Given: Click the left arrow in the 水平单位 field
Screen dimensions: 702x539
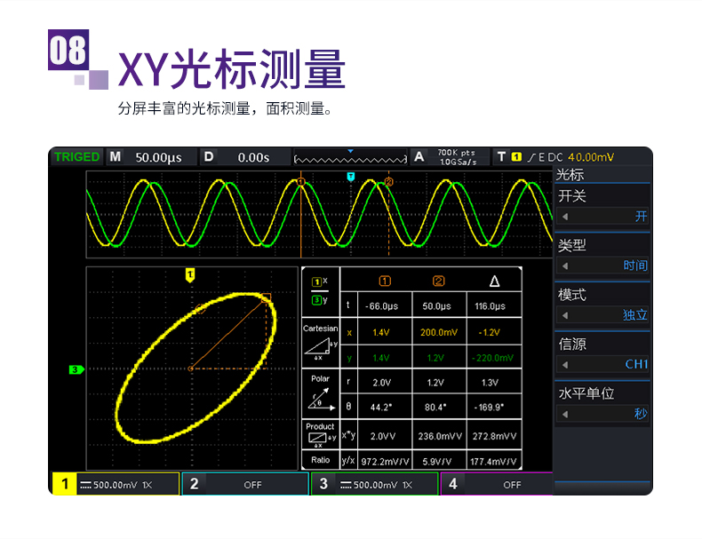Looking at the screenshot, I should tap(565, 414).
